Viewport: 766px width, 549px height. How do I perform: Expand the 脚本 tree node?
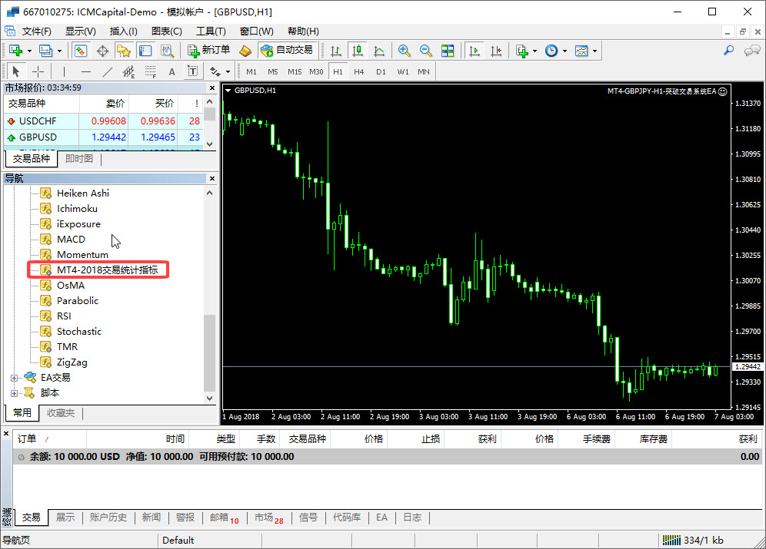pos(14,393)
